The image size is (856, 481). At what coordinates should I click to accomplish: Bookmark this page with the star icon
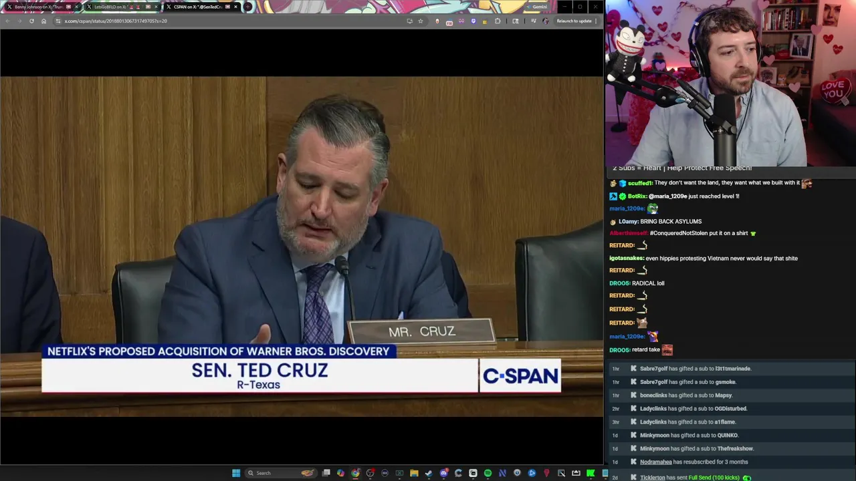click(x=420, y=21)
